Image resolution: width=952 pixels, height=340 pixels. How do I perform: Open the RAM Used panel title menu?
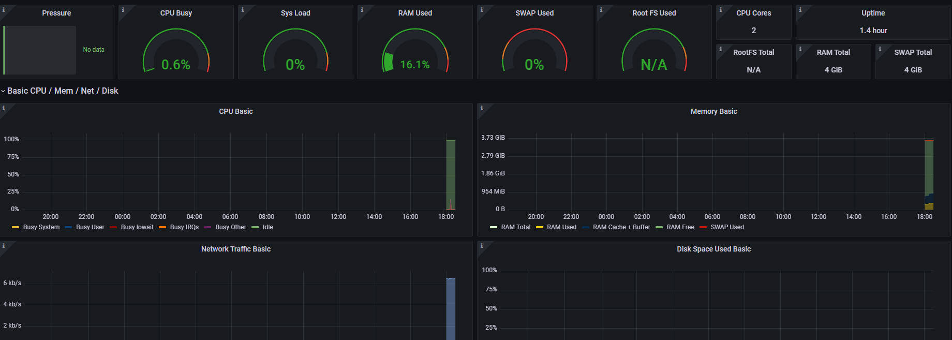(415, 13)
